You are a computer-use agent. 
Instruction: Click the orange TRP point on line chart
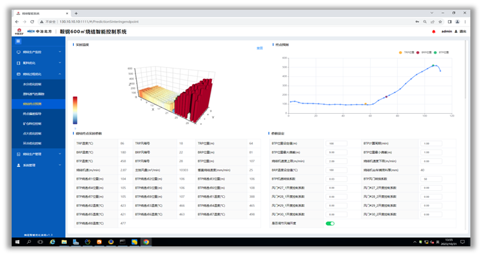365,104
